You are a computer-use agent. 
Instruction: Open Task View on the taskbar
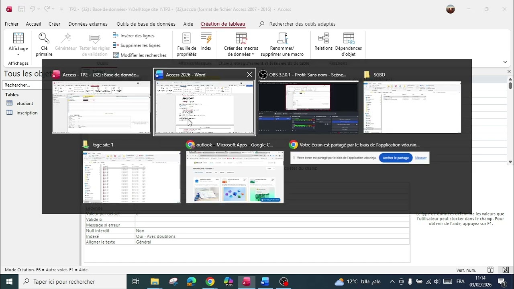click(136, 282)
